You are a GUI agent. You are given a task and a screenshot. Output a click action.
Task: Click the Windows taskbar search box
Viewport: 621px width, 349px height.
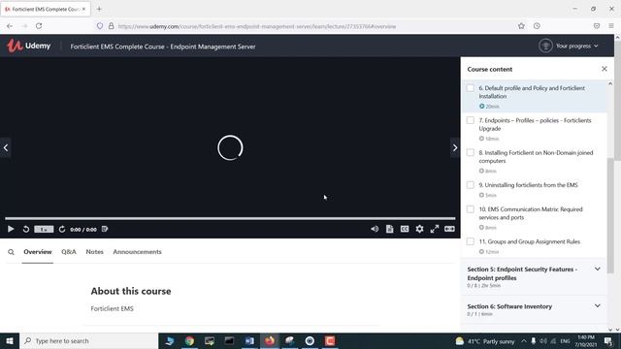click(x=88, y=340)
